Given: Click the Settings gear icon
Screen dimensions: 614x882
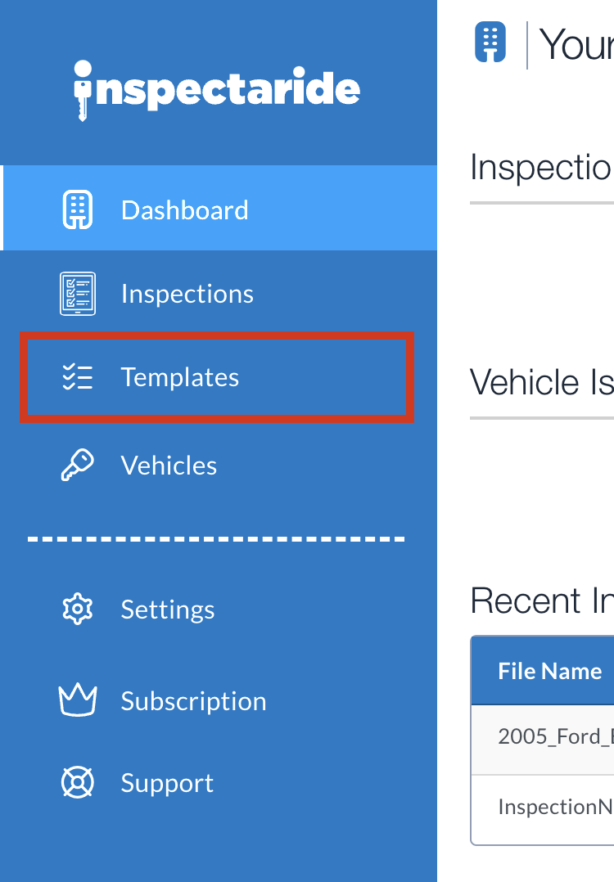Looking at the screenshot, I should click(78, 609).
